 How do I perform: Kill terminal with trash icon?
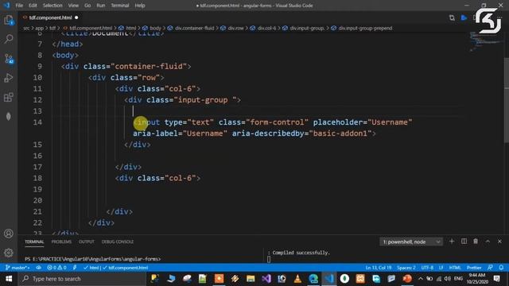coord(476,242)
